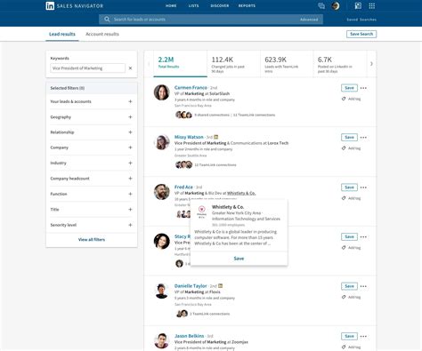This screenshot has height=351, width=422.
Task: Save Missy Watson as a lead
Action: pyautogui.click(x=349, y=138)
